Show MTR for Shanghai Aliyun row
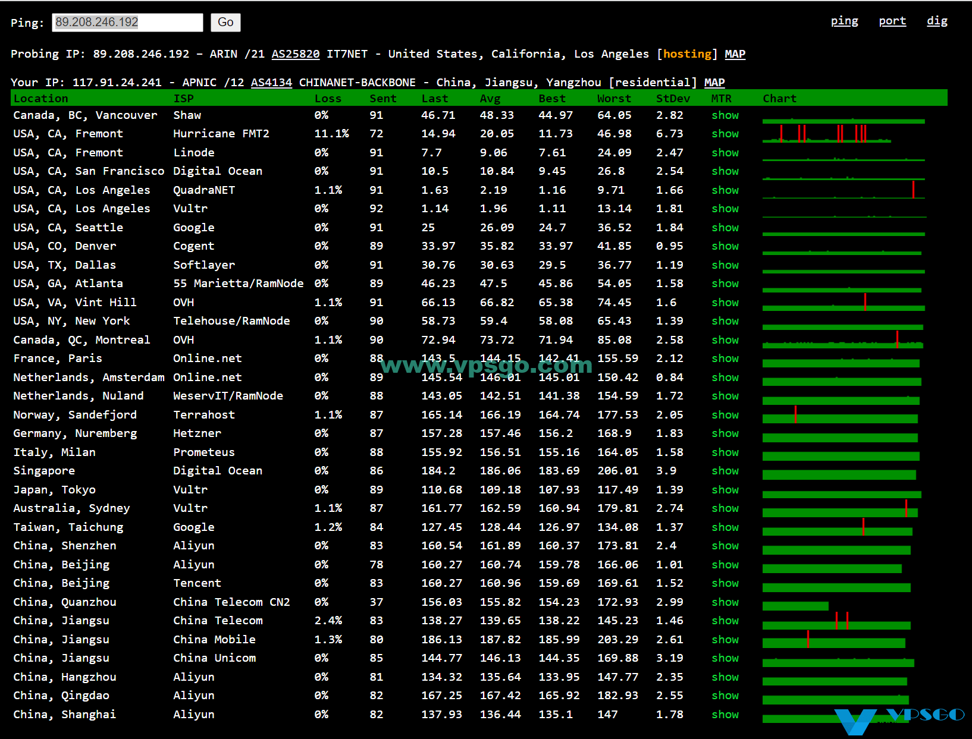 [725, 715]
